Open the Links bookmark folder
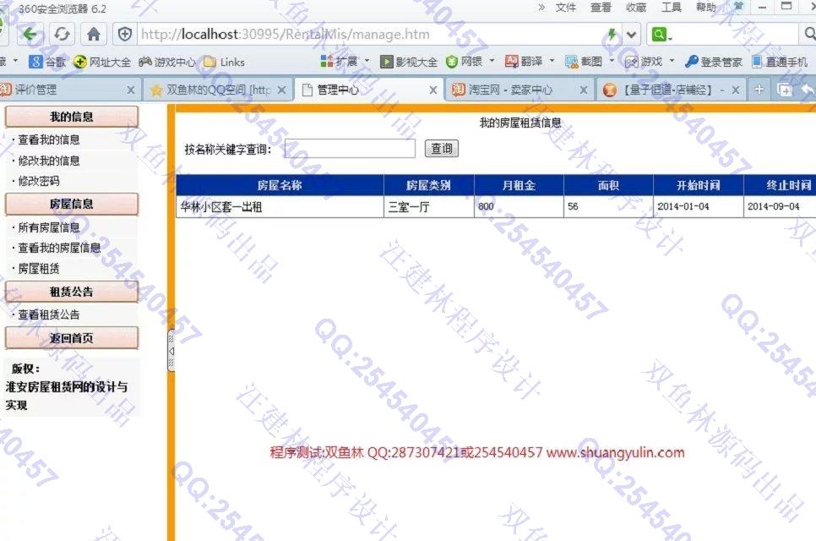Screen dimensions: 816x541 pos(224,62)
